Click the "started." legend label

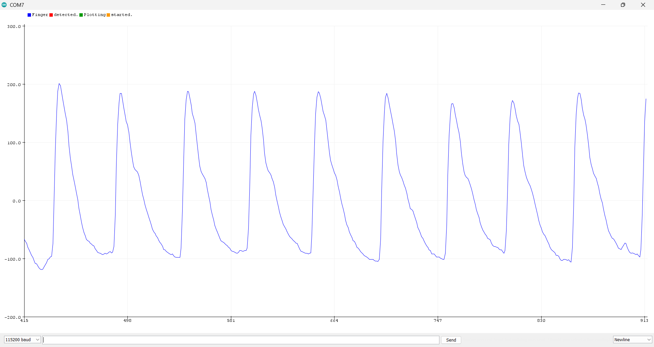tap(122, 15)
